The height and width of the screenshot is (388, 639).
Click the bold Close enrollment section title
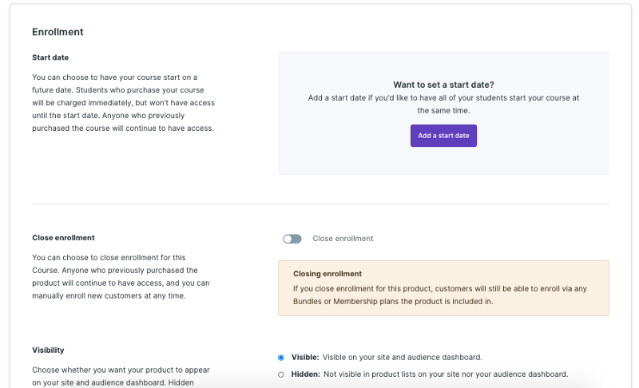(63, 238)
